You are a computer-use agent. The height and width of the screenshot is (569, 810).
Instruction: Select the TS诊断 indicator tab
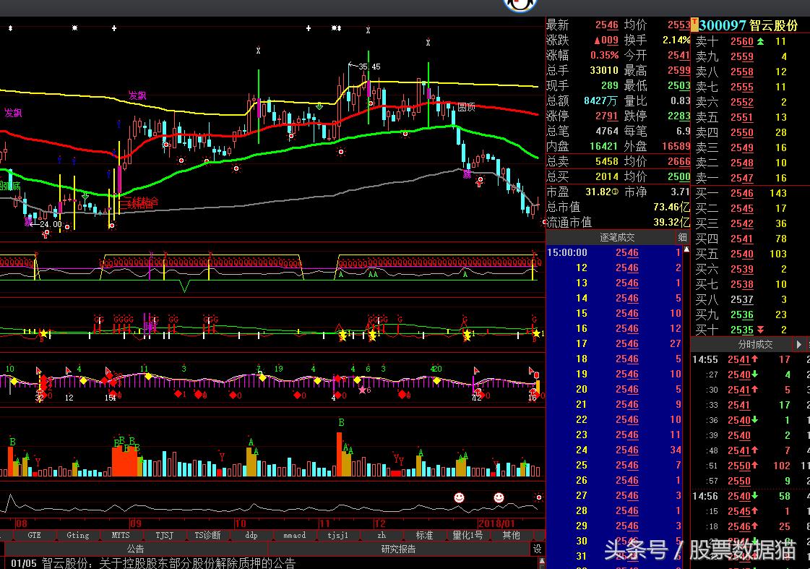tap(207, 536)
